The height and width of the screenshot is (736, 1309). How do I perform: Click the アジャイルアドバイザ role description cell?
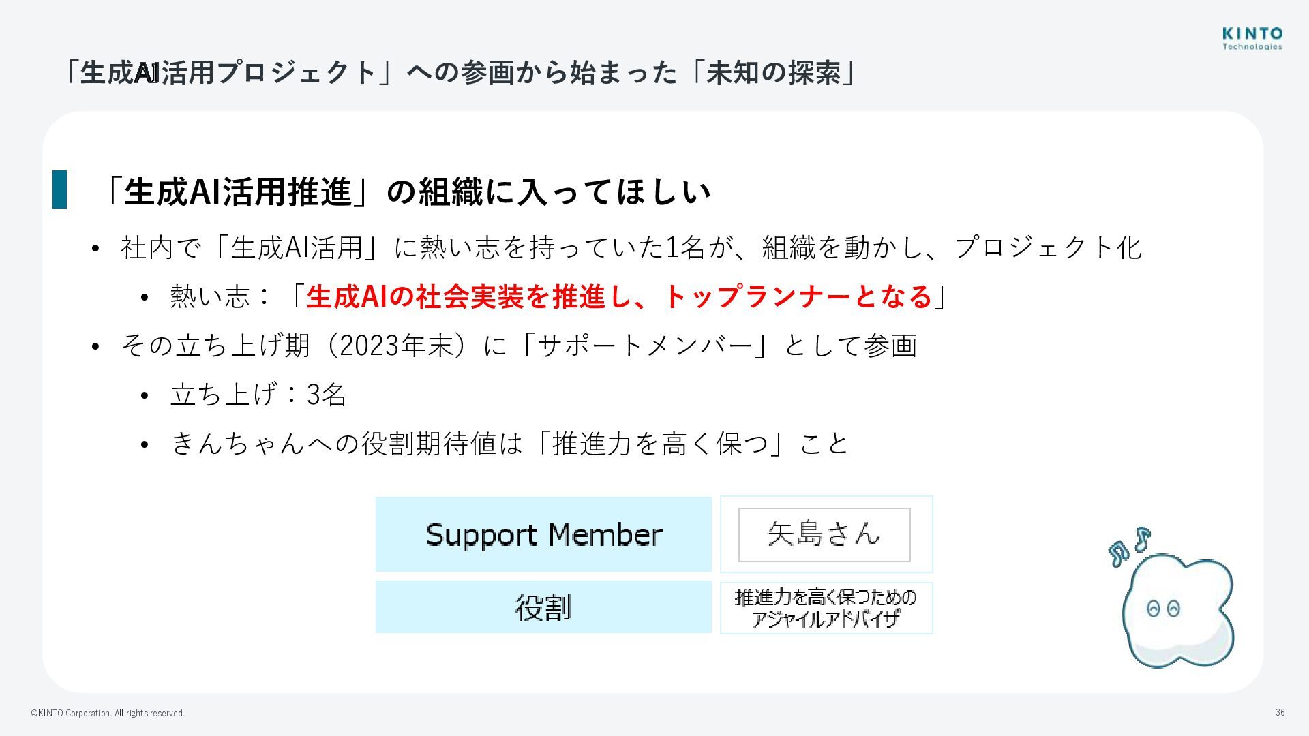826,608
